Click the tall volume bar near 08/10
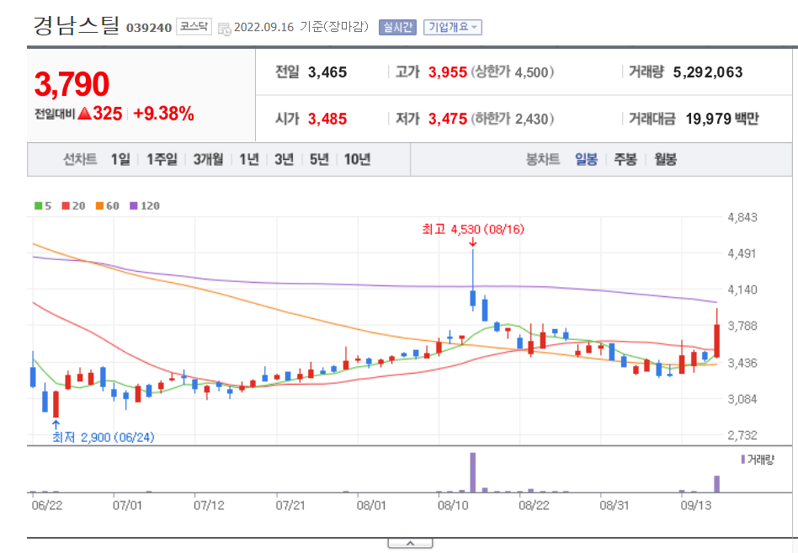 pyautogui.click(x=473, y=473)
